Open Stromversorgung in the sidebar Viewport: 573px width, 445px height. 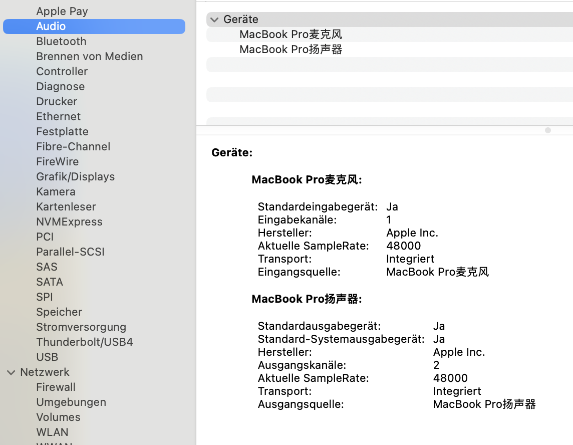(x=81, y=327)
